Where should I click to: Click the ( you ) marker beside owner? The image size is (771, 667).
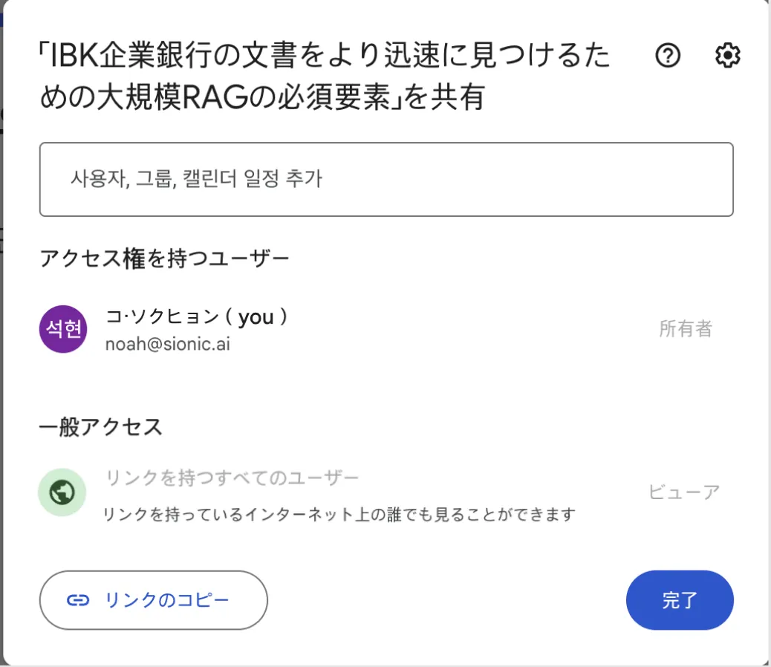pos(256,317)
